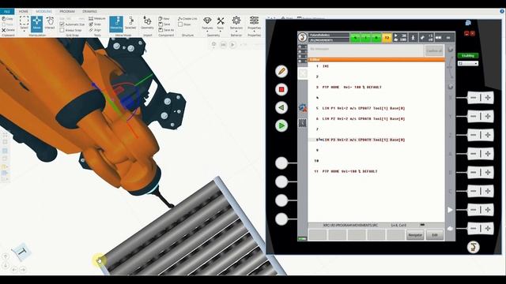This screenshot has height=284, width=506.
Task: Click Create Link in the Structure group
Action: point(187,19)
